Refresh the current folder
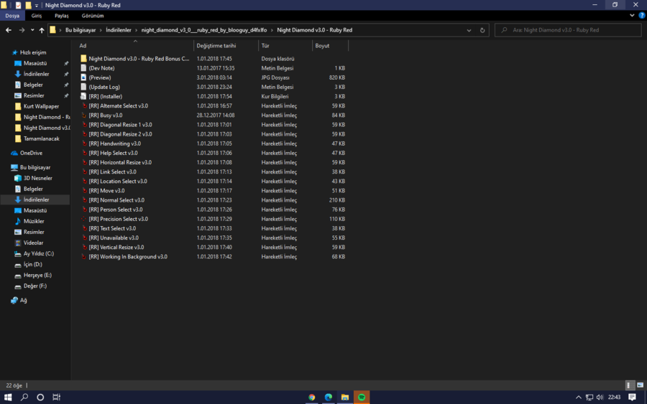The height and width of the screenshot is (404, 647). pyautogui.click(x=482, y=30)
